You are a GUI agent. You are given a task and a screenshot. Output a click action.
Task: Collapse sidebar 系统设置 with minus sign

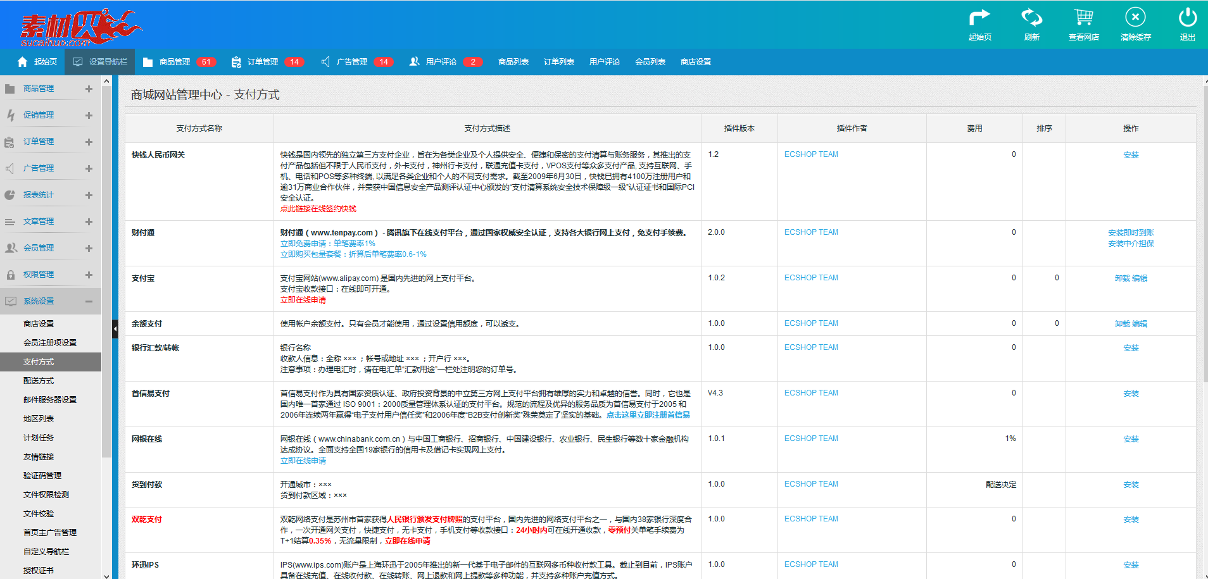click(89, 301)
